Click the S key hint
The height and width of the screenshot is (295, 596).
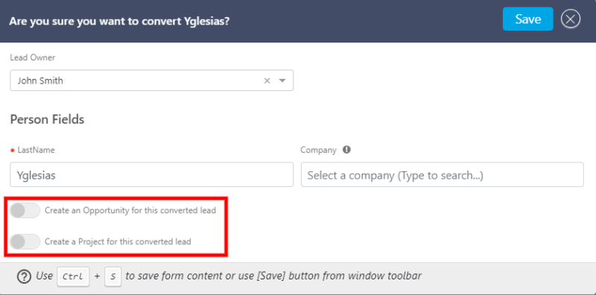[113, 276]
